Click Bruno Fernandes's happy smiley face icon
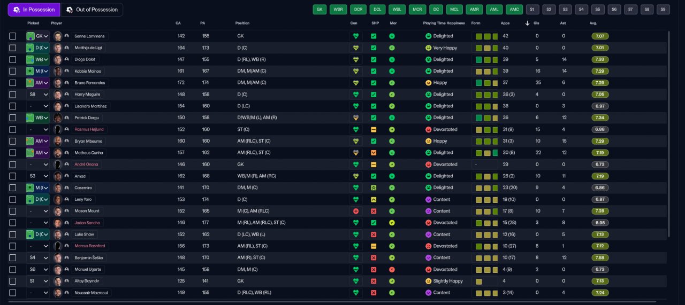Screen dimensions: 685x305 coord(428,83)
